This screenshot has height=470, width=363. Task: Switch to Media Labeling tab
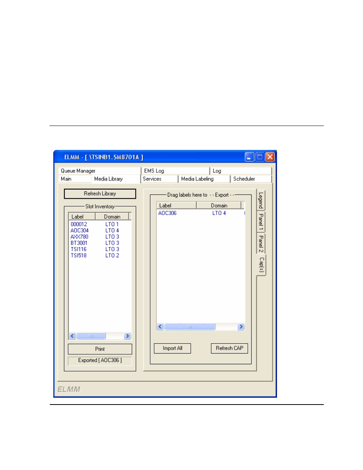tap(204, 179)
